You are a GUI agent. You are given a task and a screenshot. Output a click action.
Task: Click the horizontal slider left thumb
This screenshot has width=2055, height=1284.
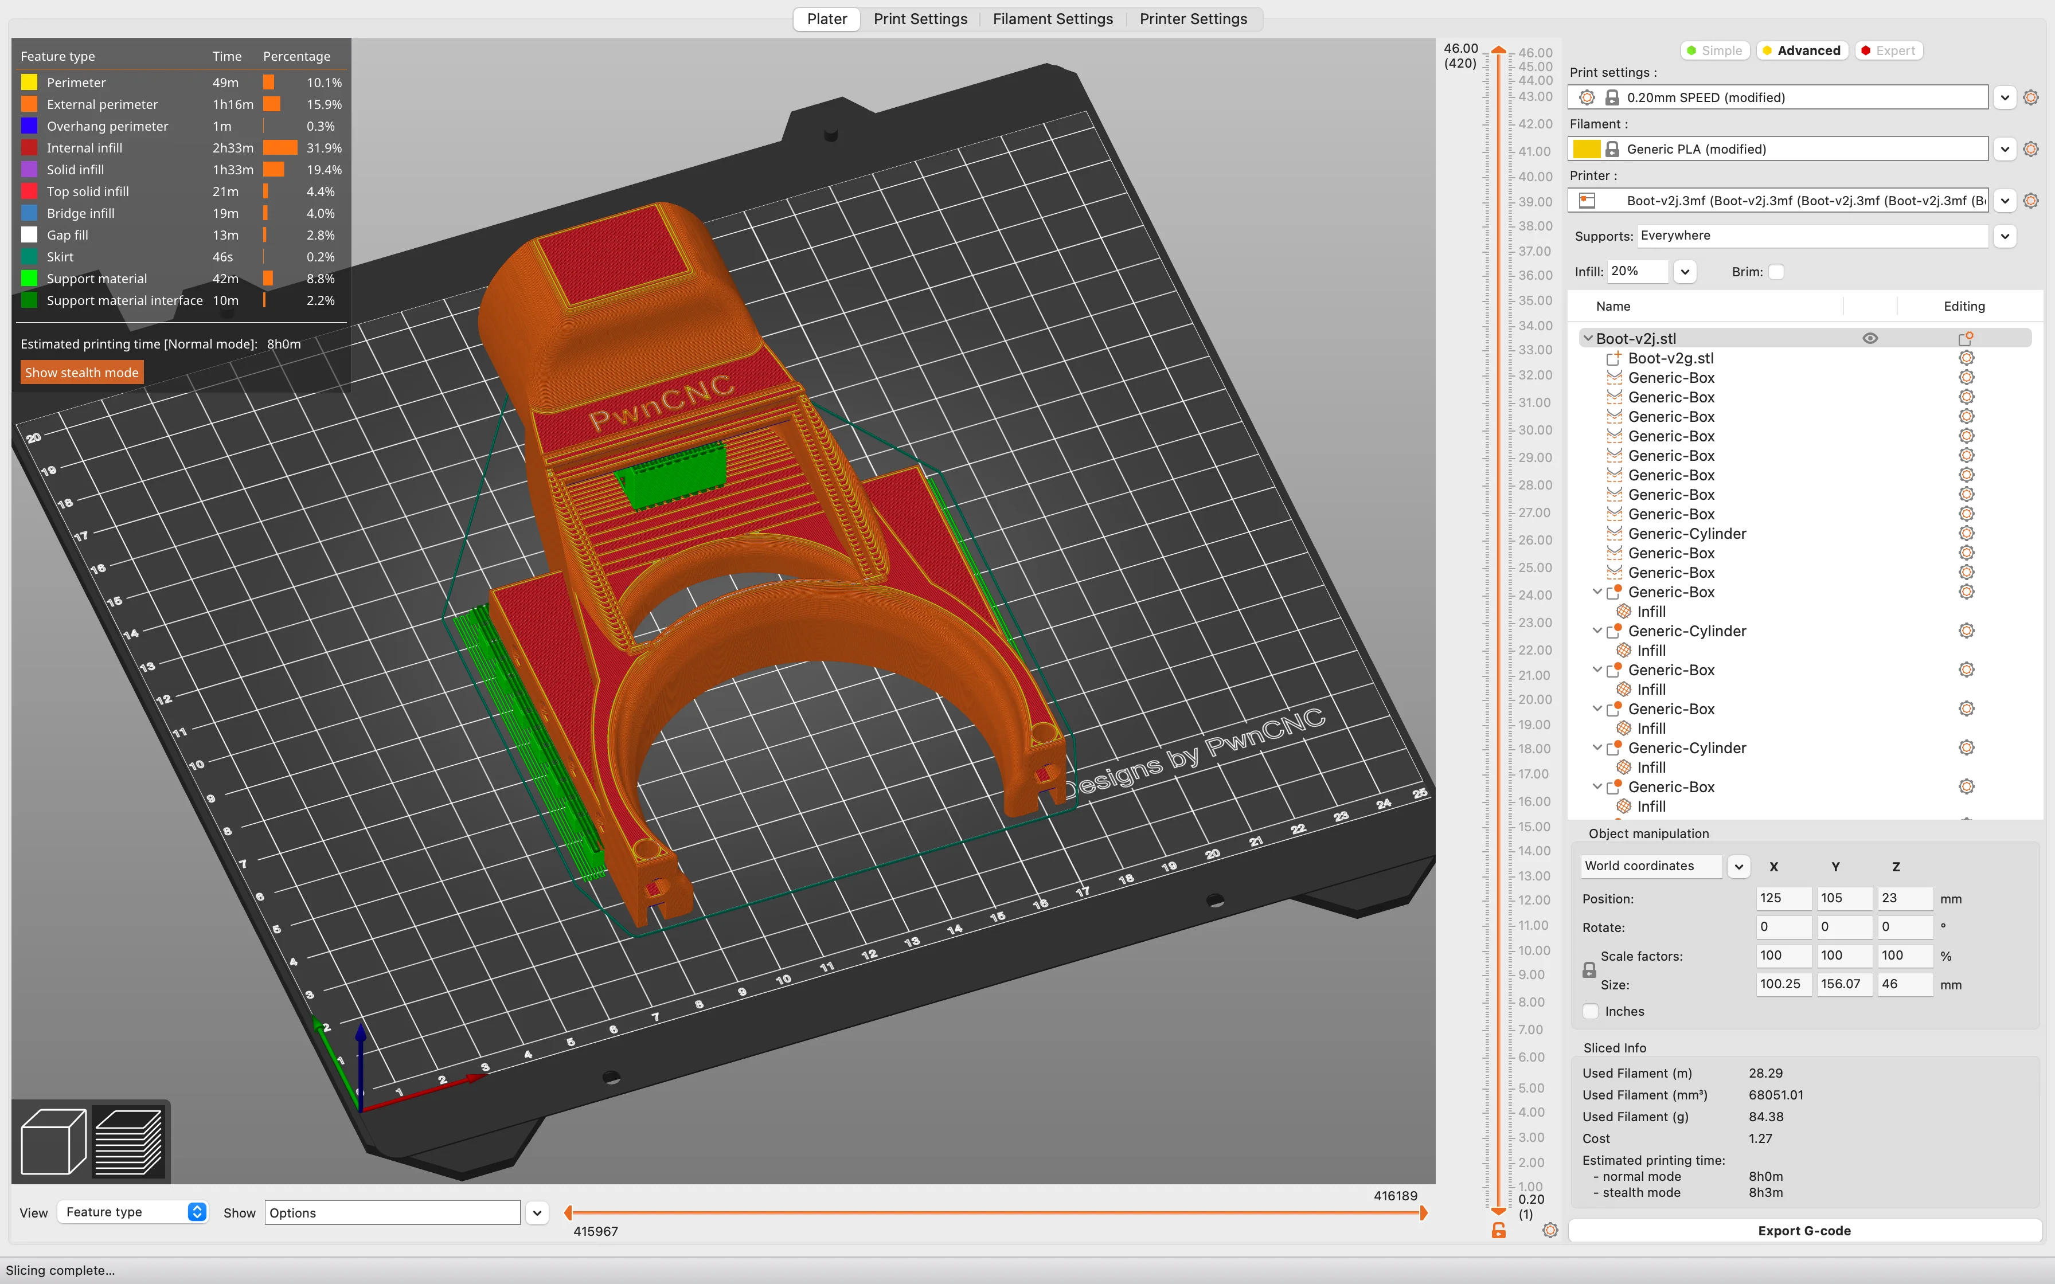(568, 1213)
